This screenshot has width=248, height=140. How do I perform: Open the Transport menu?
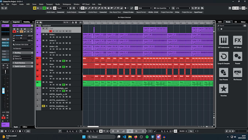(x=49, y=4)
